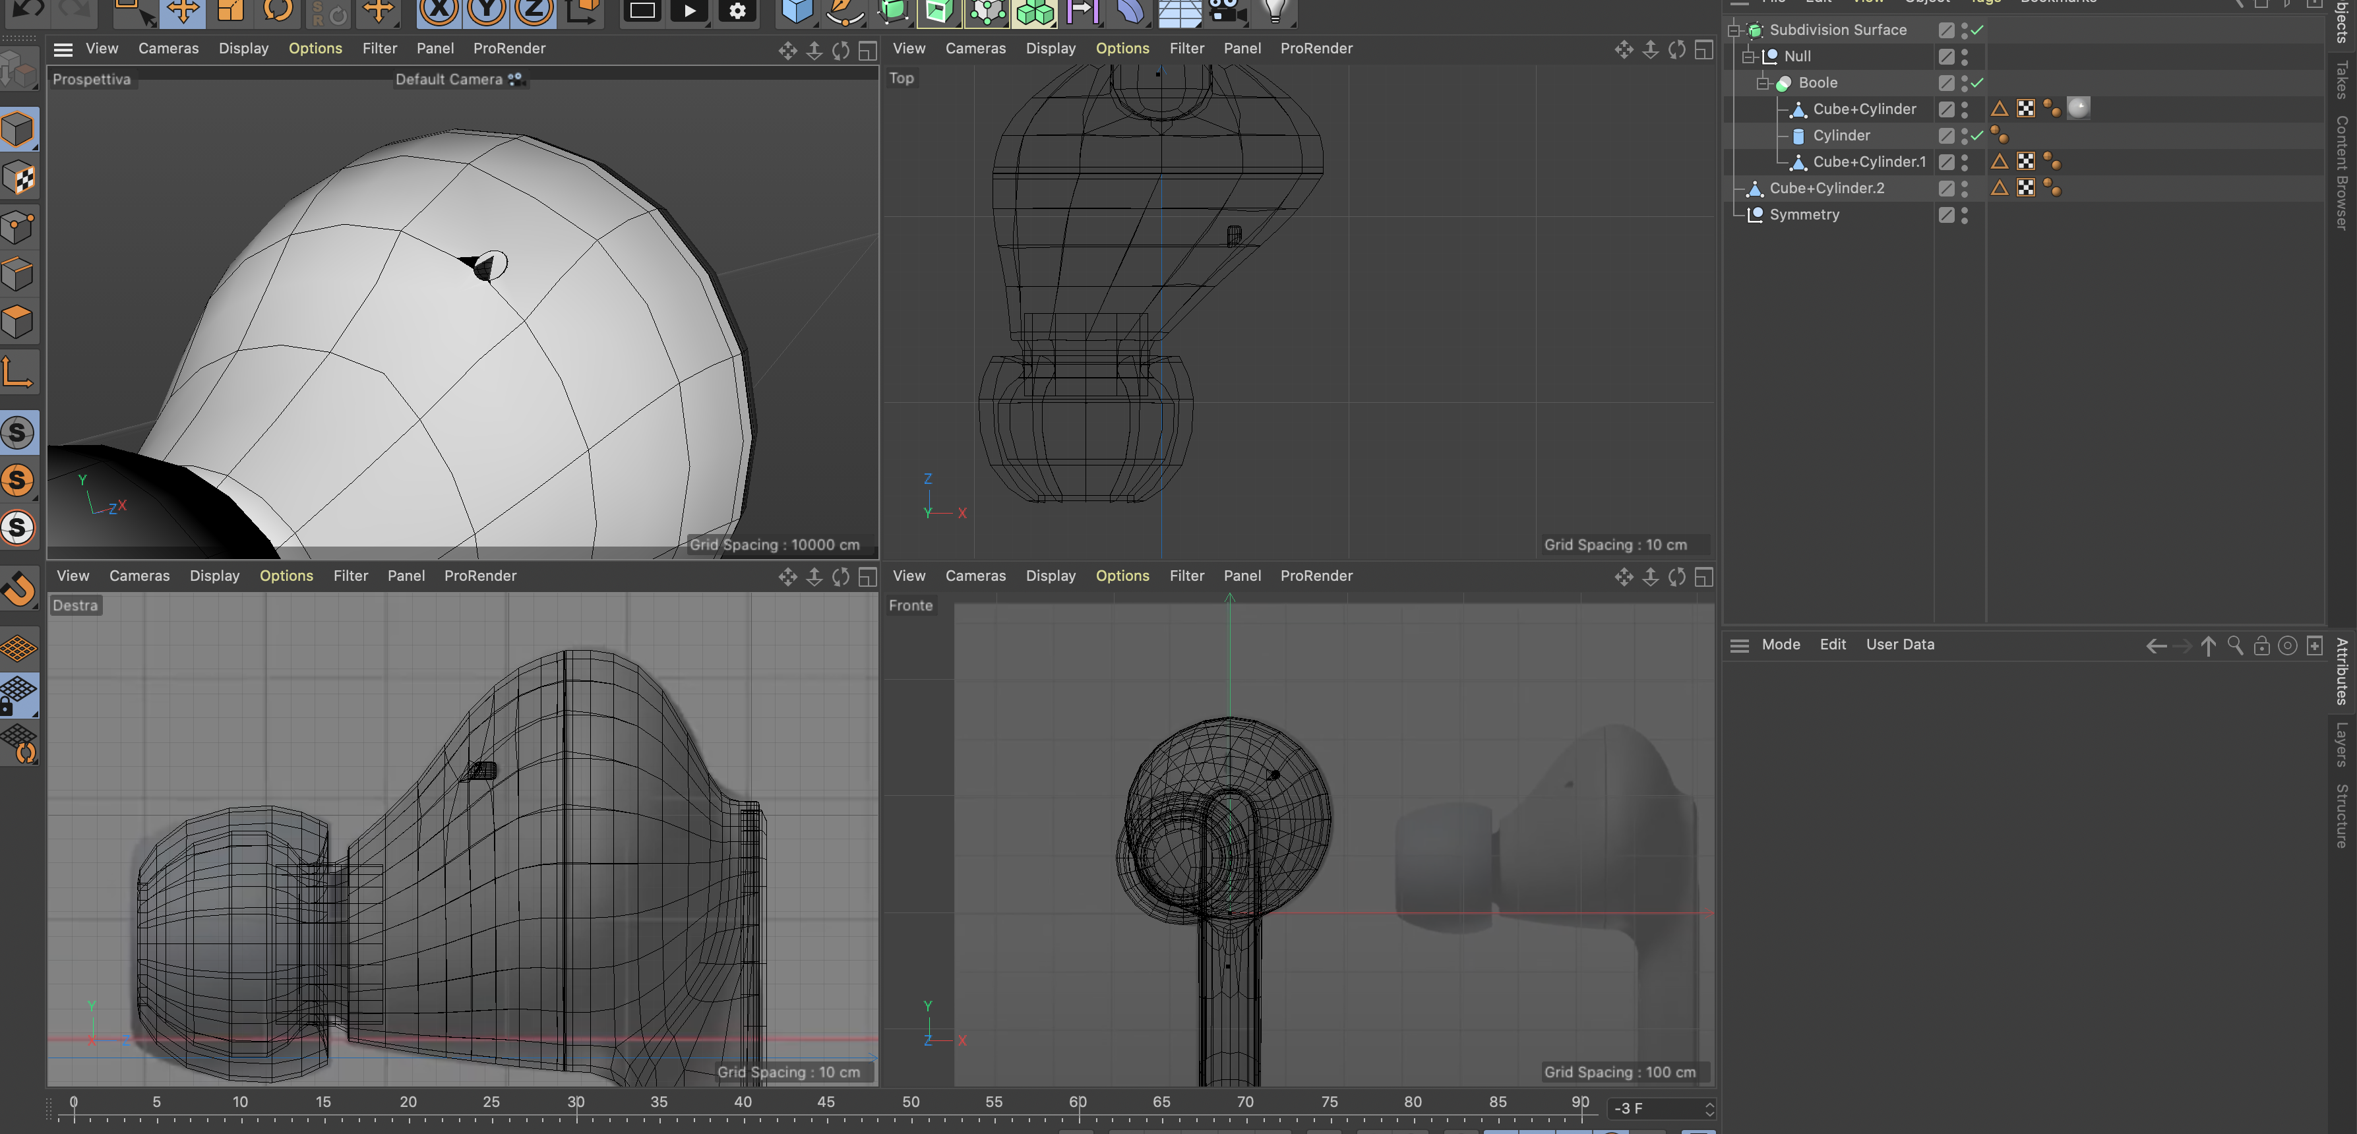Click the material sphere tag on Cube+Cylinder
The width and height of the screenshot is (2357, 1134).
tap(2078, 109)
